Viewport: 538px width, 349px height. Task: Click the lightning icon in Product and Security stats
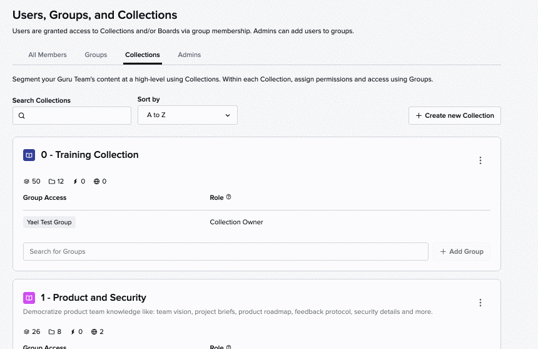tap(73, 332)
